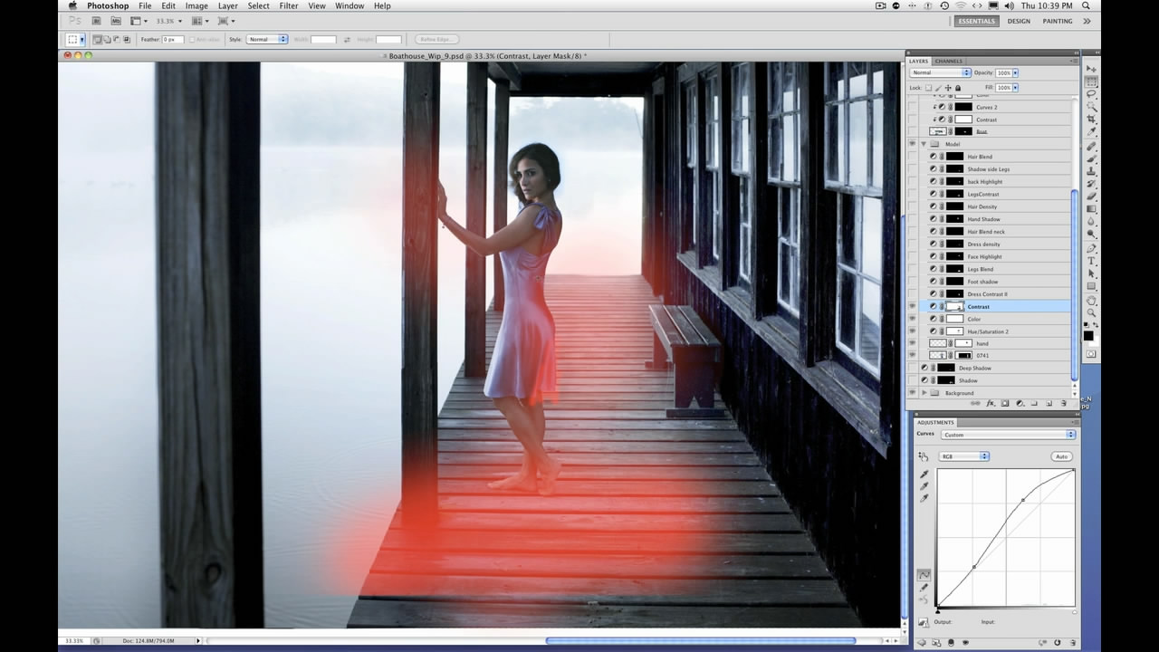Click the add layer style fx icon
Viewport: 1159px width, 652px height.
[x=991, y=403]
